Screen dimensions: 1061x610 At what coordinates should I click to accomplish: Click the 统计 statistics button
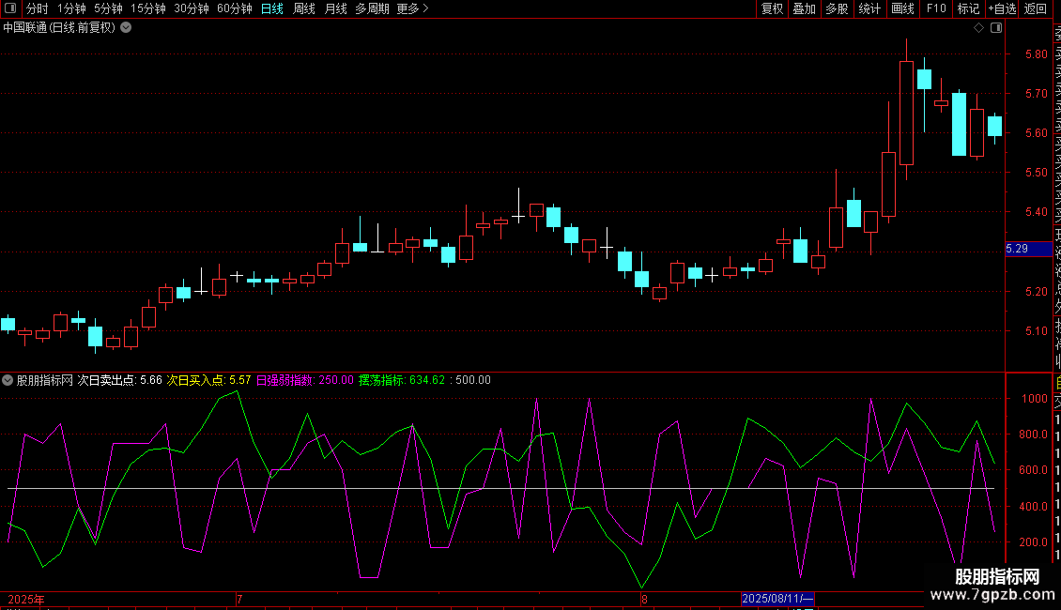click(x=869, y=8)
